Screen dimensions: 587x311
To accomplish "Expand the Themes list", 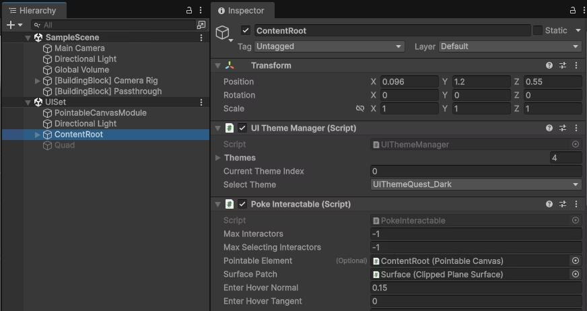I will pyautogui.click(x=218, y=158).
